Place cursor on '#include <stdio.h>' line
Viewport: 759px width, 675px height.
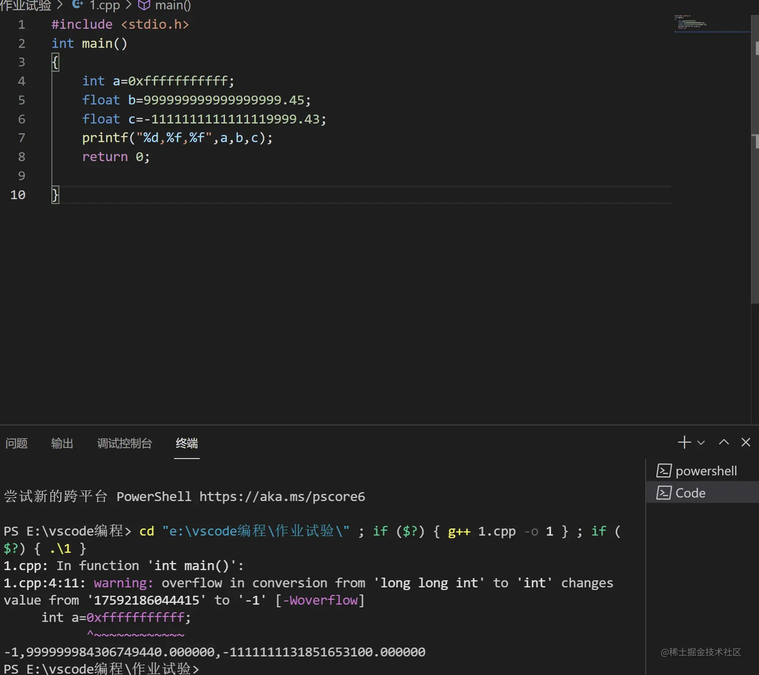pos(120,24)
